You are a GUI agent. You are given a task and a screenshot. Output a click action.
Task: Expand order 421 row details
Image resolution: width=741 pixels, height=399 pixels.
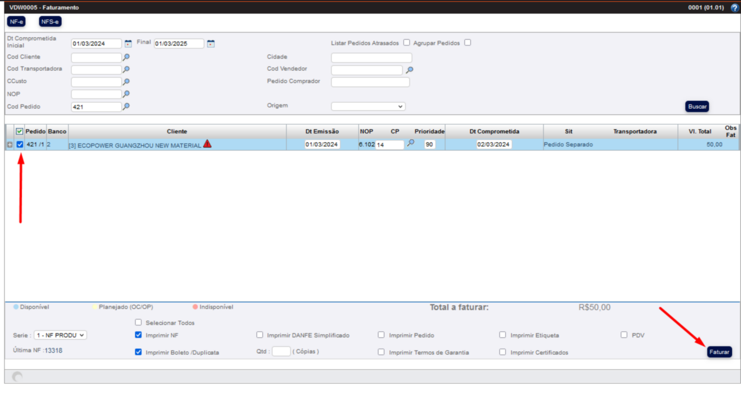(9, 145)
